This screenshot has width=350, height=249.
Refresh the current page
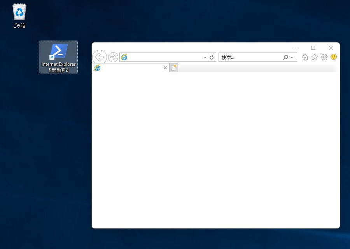pos(212,57)
